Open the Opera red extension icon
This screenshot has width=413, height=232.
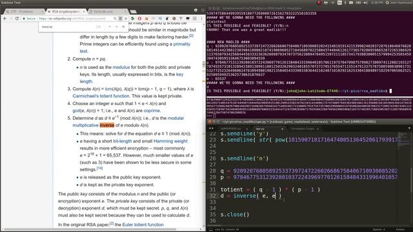coord(139,19)
